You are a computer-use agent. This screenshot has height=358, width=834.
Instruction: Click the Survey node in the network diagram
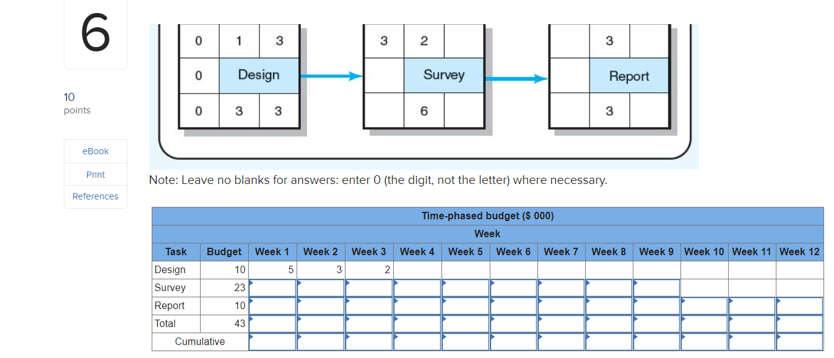[x=443, y=75]
